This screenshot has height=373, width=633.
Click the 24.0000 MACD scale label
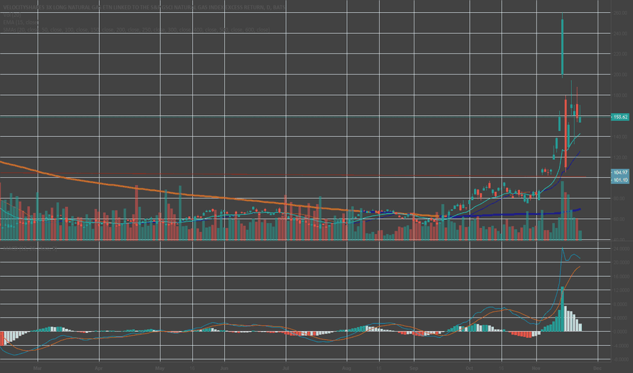621,249
